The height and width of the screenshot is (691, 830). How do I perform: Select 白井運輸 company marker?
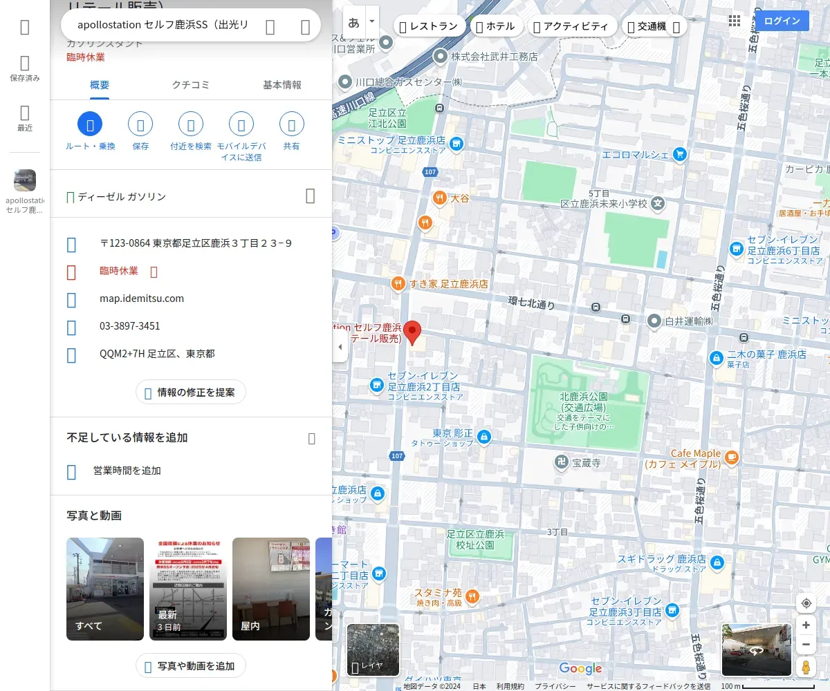pyautogui.click(x=654, y=321)
